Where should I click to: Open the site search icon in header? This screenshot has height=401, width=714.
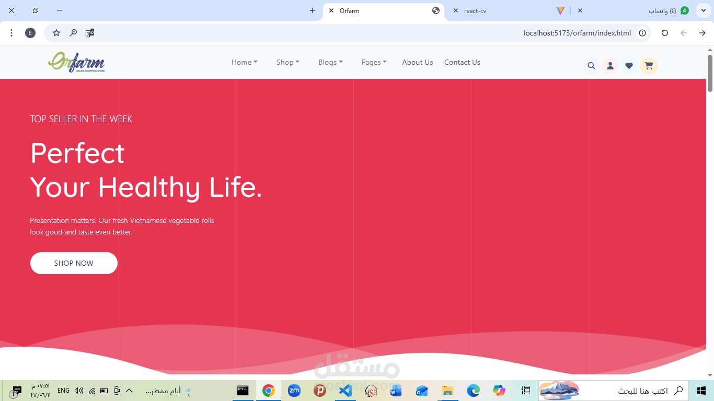coord(591,66)
